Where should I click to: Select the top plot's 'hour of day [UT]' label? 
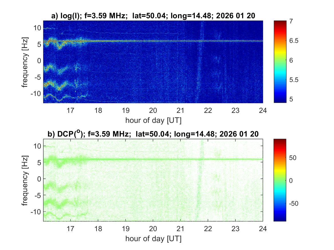pyautogui.click(x=153, y=120)
